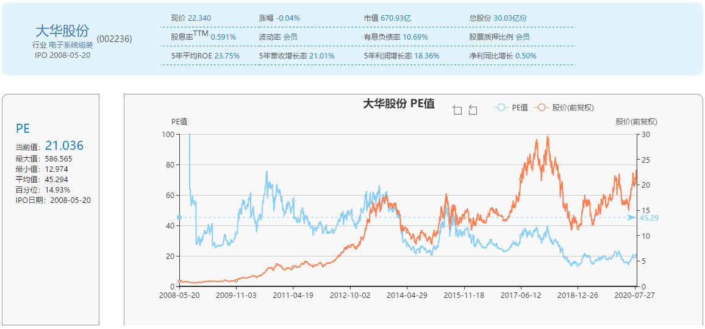Click the 会员 link beside 股票质押比例
705x329 pixels.
523,37
